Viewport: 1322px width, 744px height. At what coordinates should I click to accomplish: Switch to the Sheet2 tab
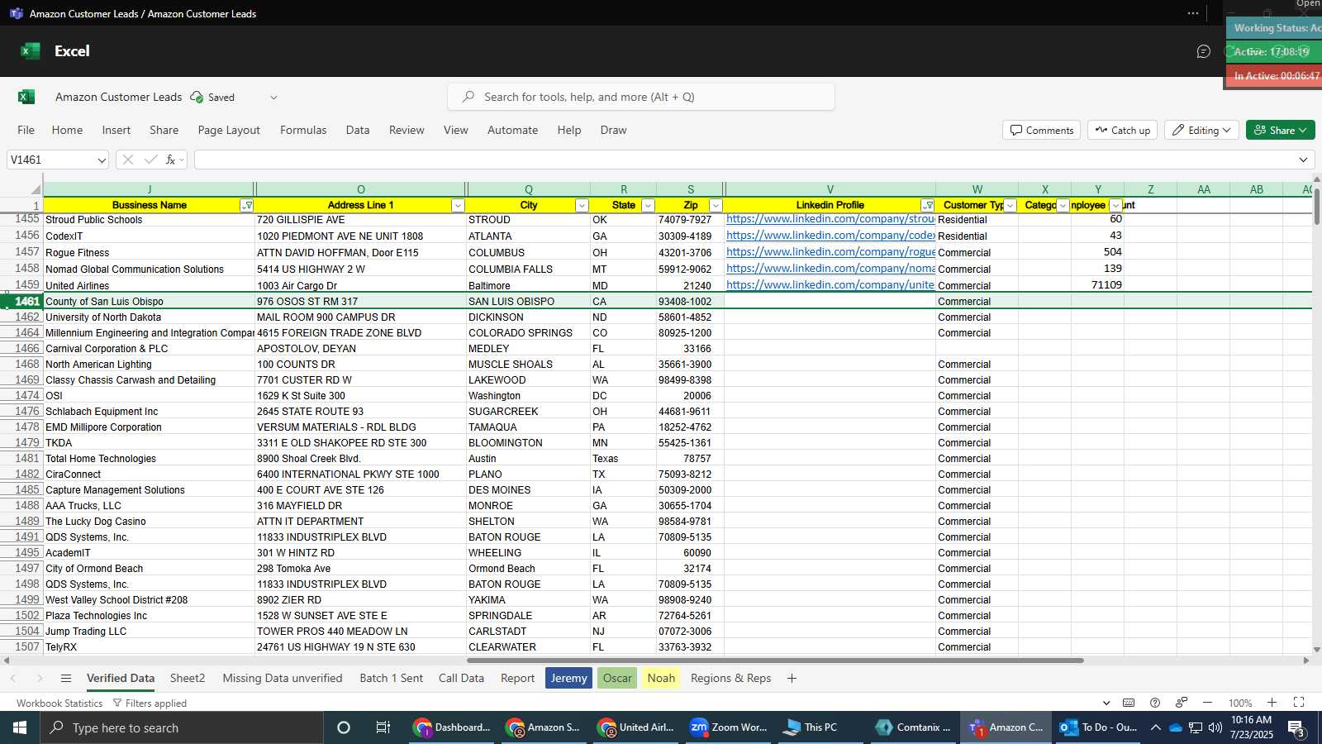tap(188, 678)
